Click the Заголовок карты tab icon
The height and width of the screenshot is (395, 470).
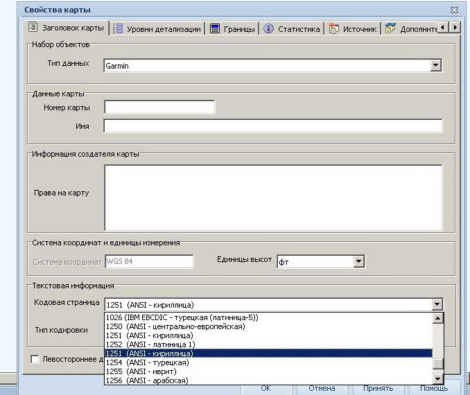[33, 28]
